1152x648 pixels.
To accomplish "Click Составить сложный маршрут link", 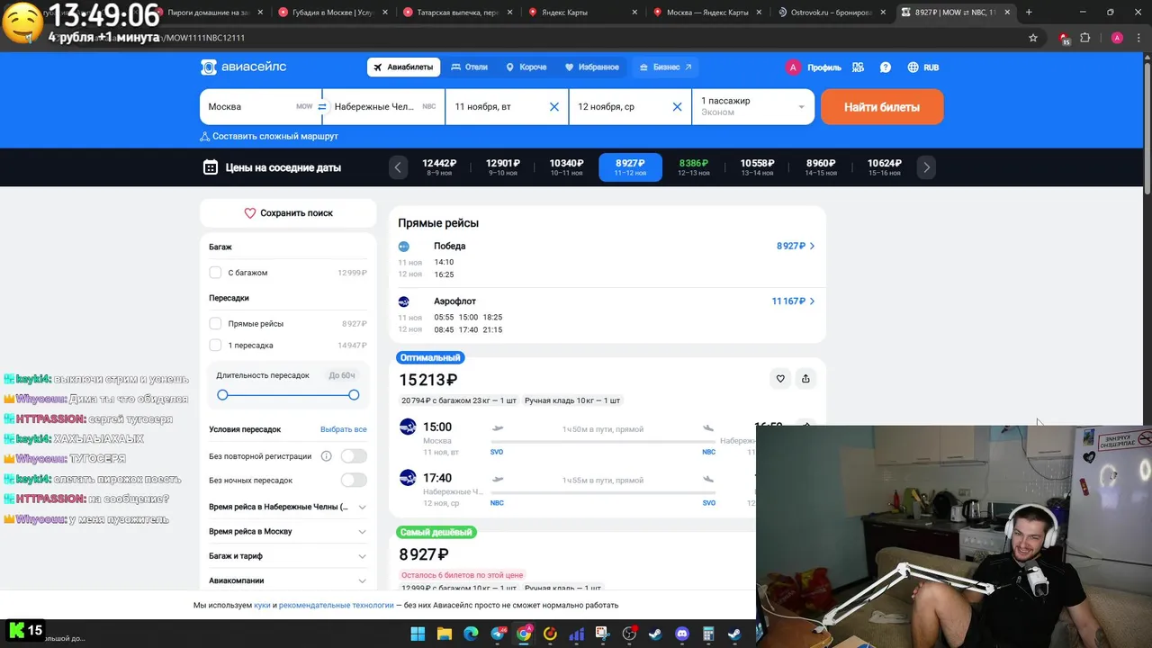I will pyautogui.click(x=269, y=136).
